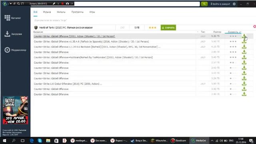
Task: Download the Global Offensive+NoSteam TazMonster row
Action: point(244,57)
